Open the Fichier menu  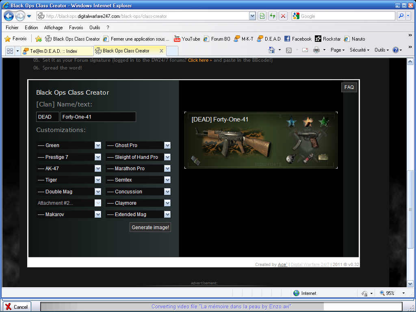12,28
